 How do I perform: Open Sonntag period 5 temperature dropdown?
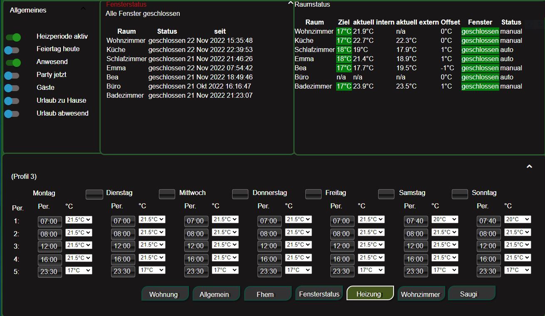pos(518,270)
